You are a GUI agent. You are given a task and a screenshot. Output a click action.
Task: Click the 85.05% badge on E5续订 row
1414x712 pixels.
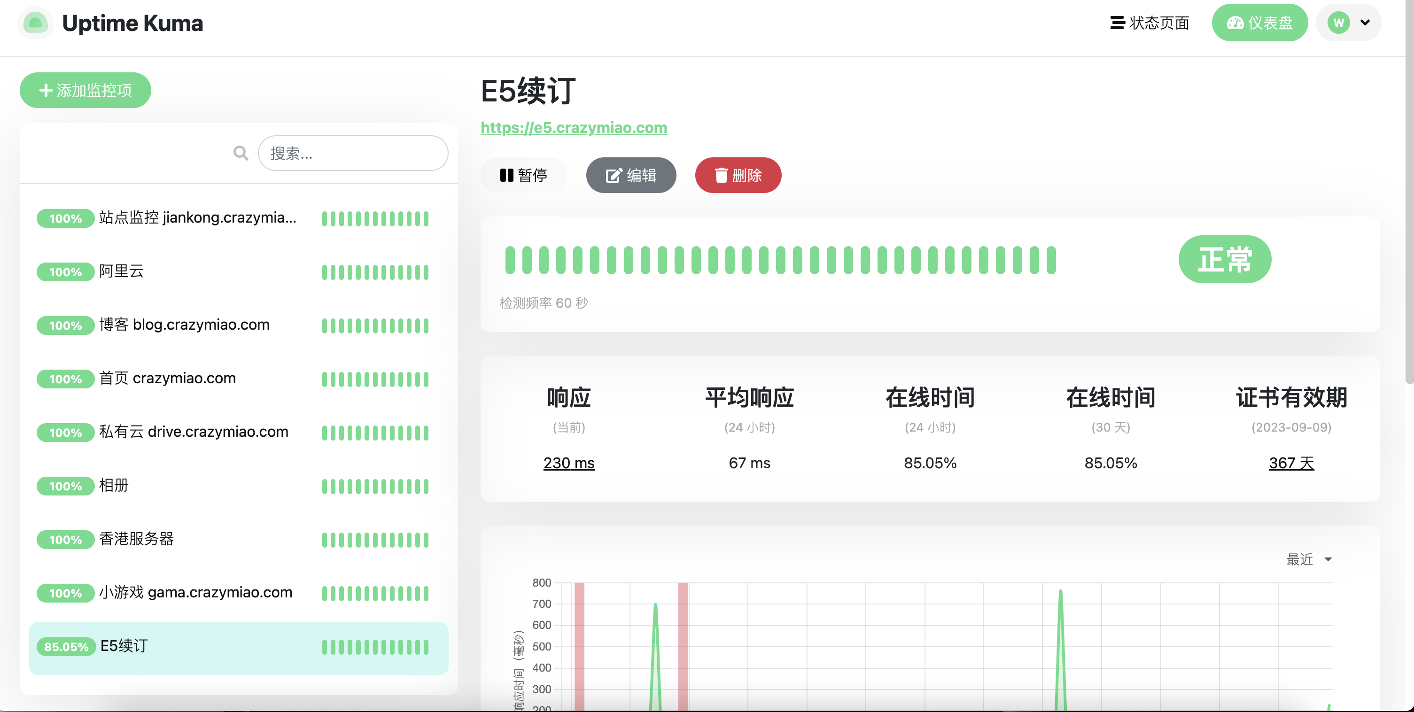[x=66, y=647]
